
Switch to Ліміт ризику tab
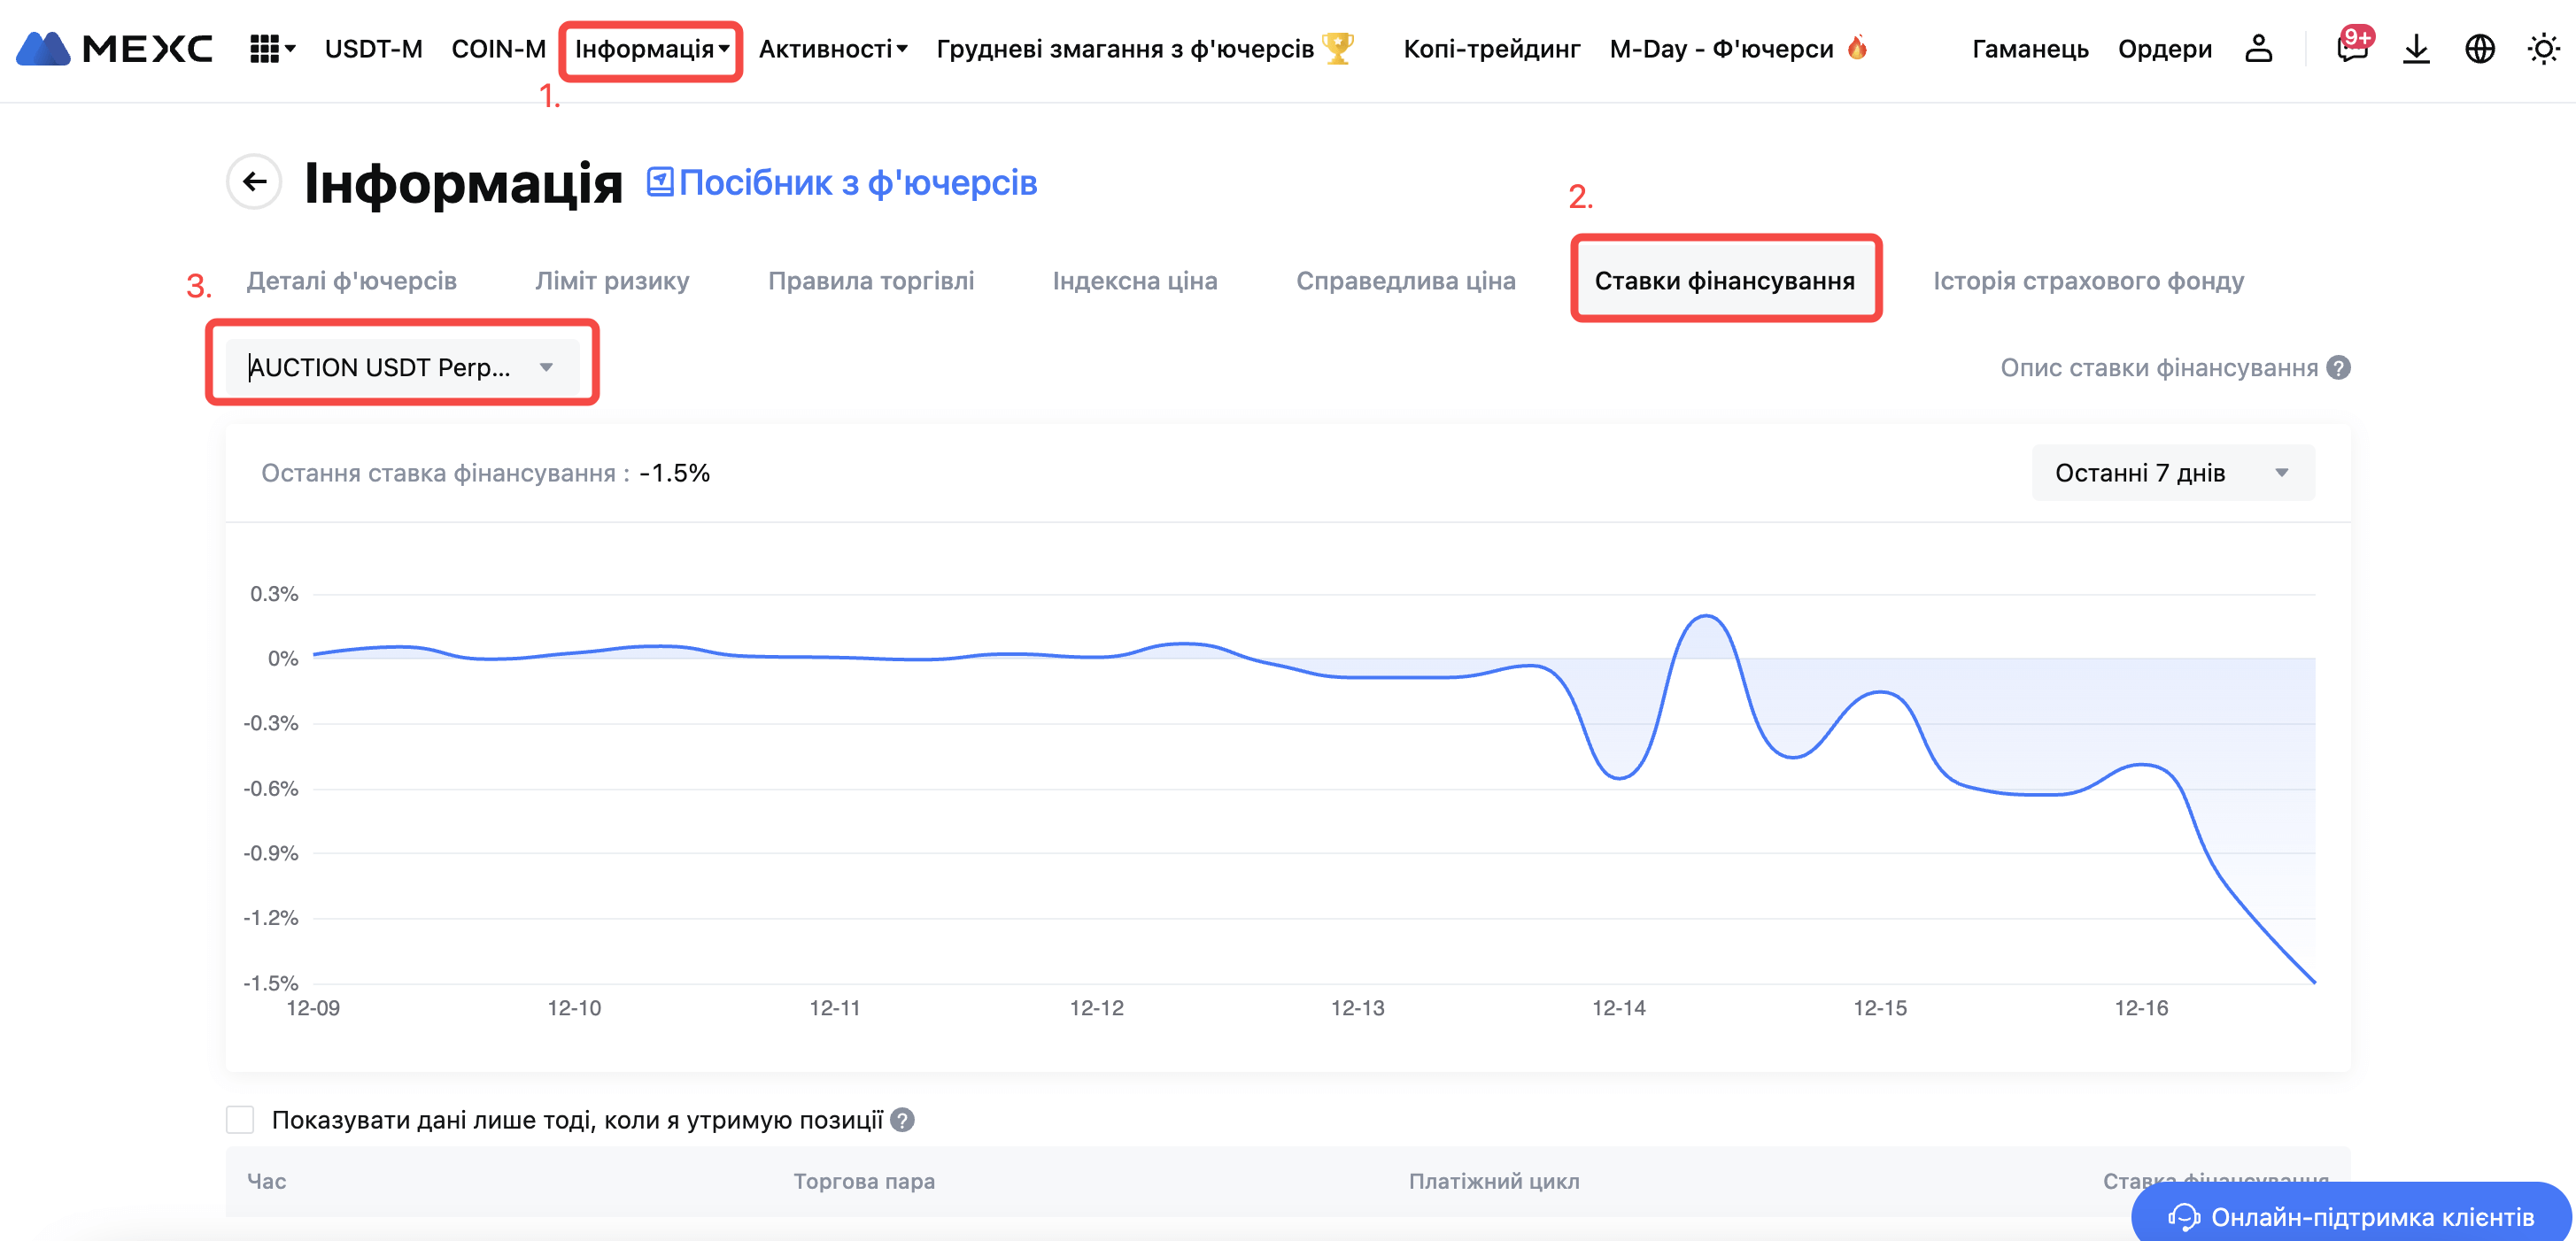pyautogui.click(x=612, y=281)
